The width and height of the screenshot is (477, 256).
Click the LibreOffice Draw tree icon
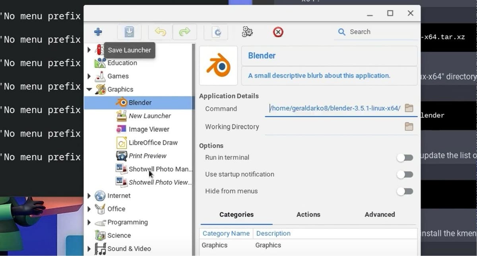pos(121,143)
